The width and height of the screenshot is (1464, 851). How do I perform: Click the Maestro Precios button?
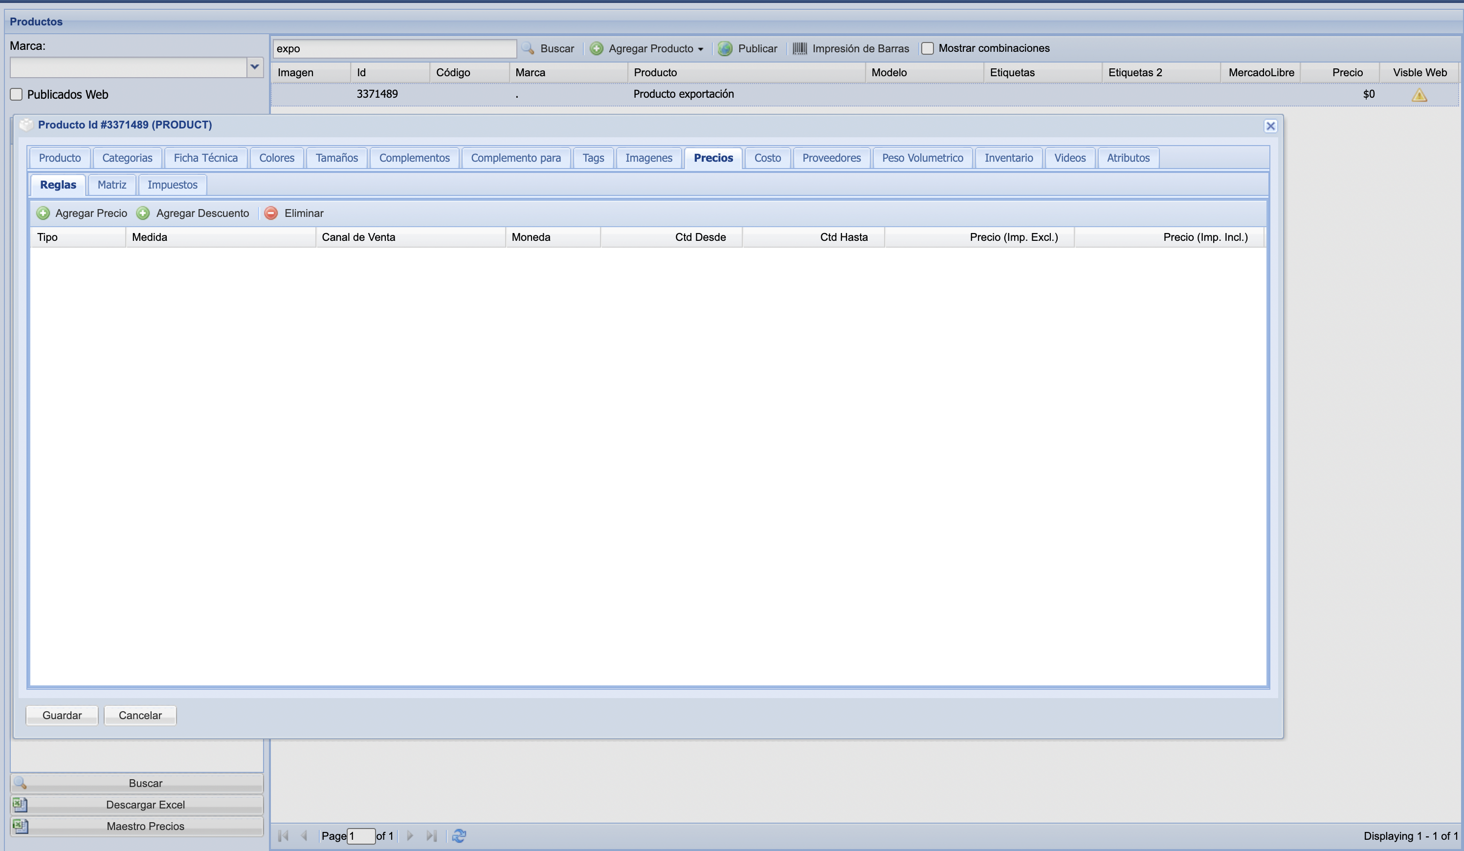[145, 826]
